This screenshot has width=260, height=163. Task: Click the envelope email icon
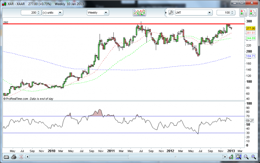tap(6, 157)
